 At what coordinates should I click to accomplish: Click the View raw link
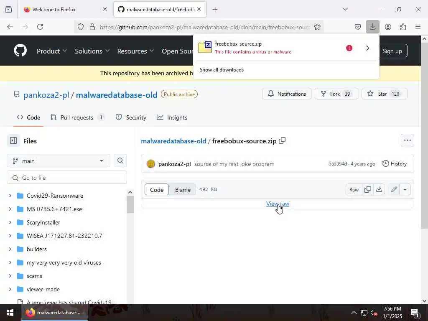pos(278,204)
